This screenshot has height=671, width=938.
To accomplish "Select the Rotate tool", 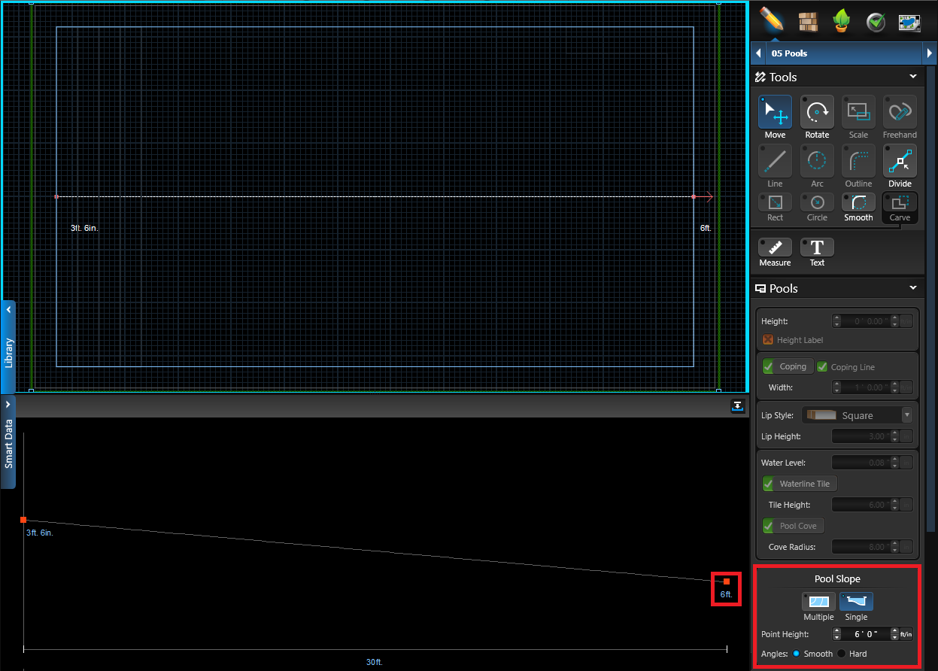I will point(817,113).
